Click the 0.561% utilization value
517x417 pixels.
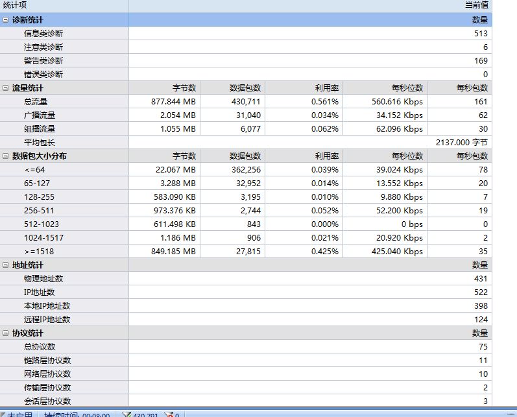[x=325, y=102]
